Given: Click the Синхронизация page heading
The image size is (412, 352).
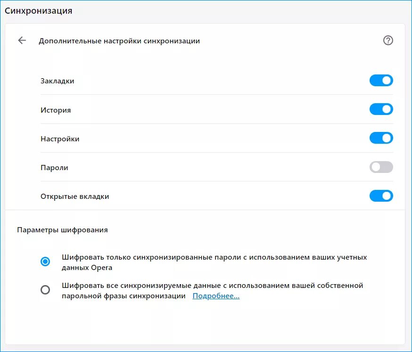Looking at the screenshot, I should coord(38,11).
